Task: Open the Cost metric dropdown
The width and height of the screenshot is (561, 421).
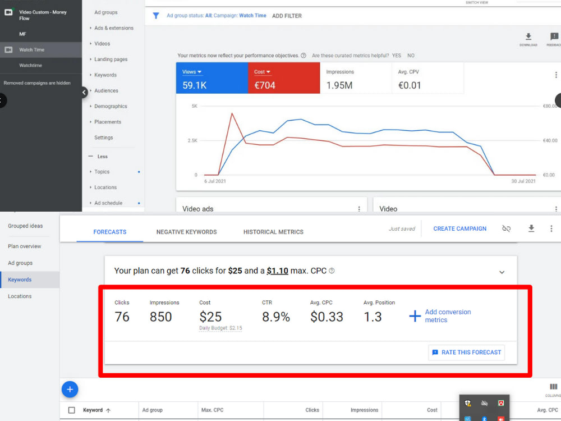Action: pyautogui.click(x=262, y=72)
